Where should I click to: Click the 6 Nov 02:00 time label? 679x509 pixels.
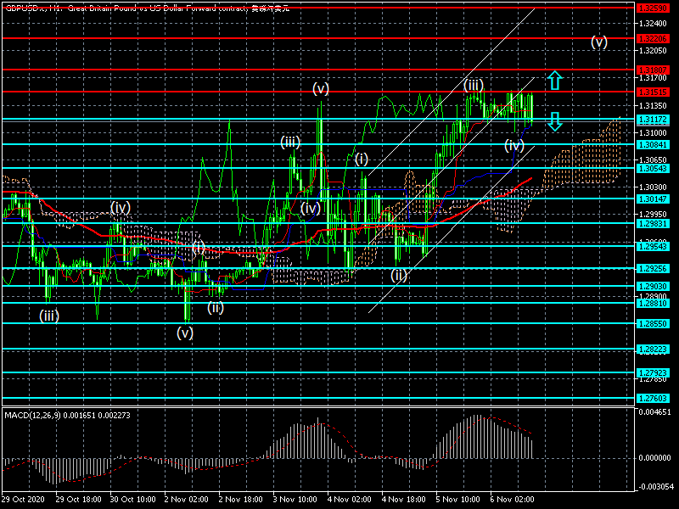tap(513, 500)
